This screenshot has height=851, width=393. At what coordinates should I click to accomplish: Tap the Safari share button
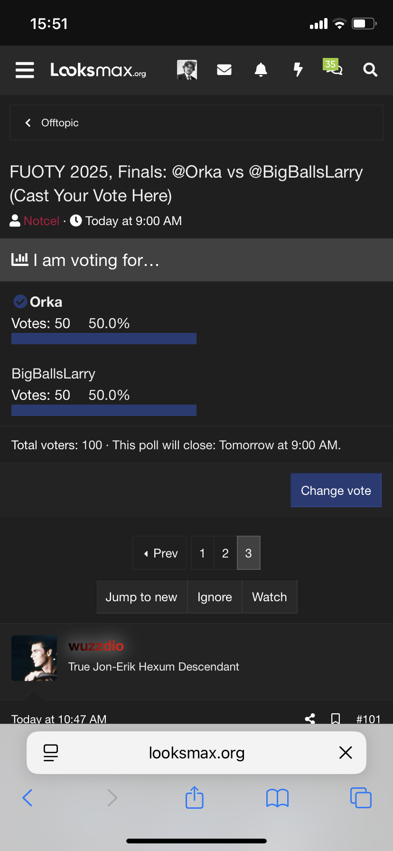[x=195, y=797]
